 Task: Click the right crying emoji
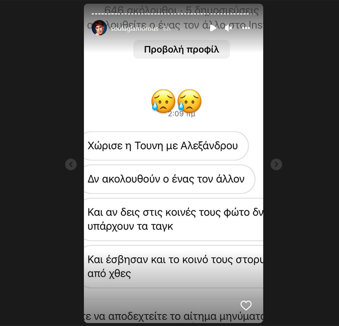coord(189,101)
